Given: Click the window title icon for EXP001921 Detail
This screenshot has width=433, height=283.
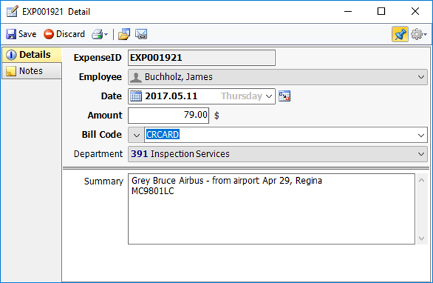Looking at the screenshot, I should pos(12,11).
